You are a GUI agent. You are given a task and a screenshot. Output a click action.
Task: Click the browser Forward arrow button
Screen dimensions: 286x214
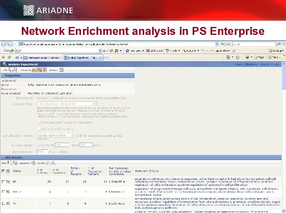click(x=10, y=44)
